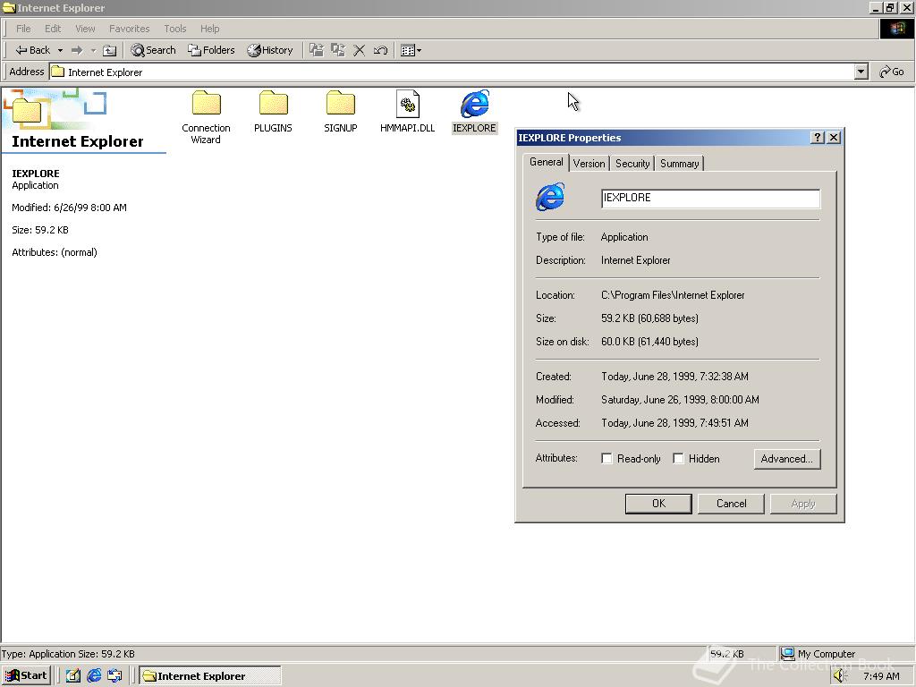Open the Favorites menu
The width and height of the screenshot is (916, 687).
point(129,29)
